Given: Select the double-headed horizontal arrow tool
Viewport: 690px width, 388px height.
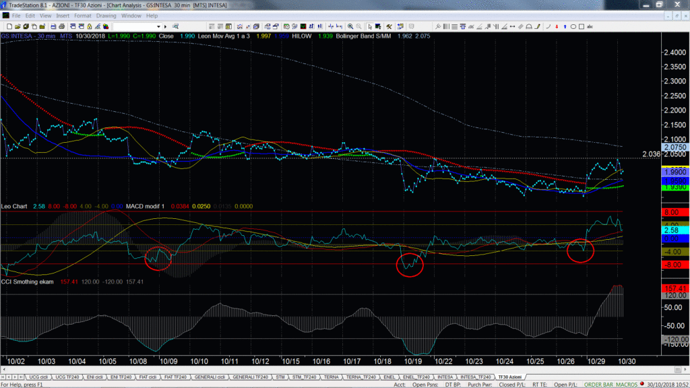Looking at the screenshot, I should (x=512, y=26).
